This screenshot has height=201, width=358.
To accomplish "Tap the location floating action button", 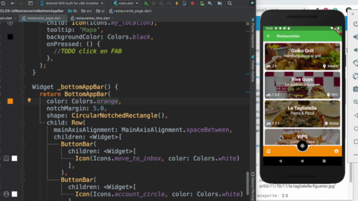I will tap(302, 146).
